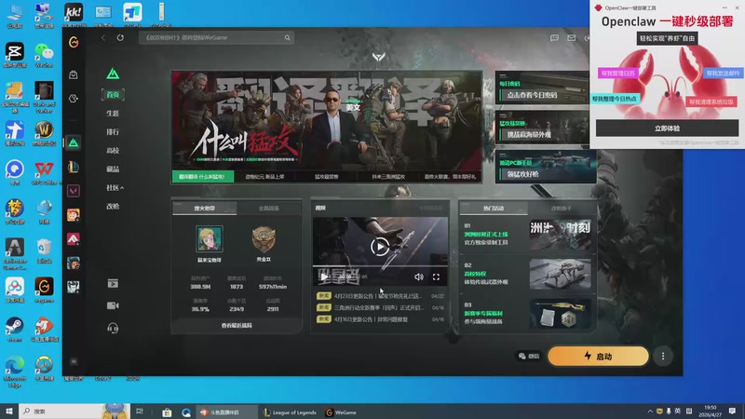Open the 领猛攻好枪 promo card
Screen dimensions: 745x419
click(x=545, y=168)
